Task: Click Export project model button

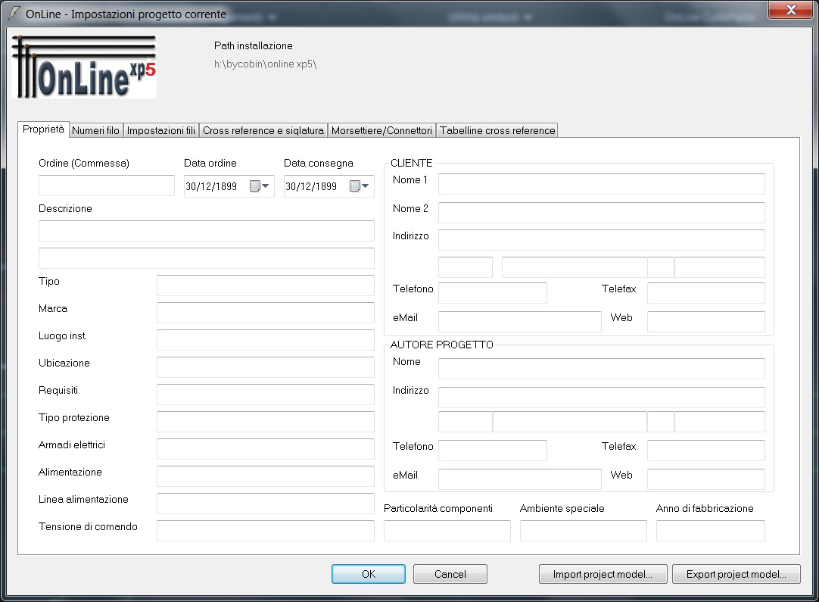Action: pos(736,574)
